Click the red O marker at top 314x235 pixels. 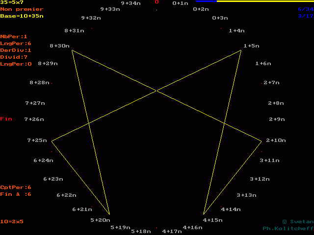[157, 2]
